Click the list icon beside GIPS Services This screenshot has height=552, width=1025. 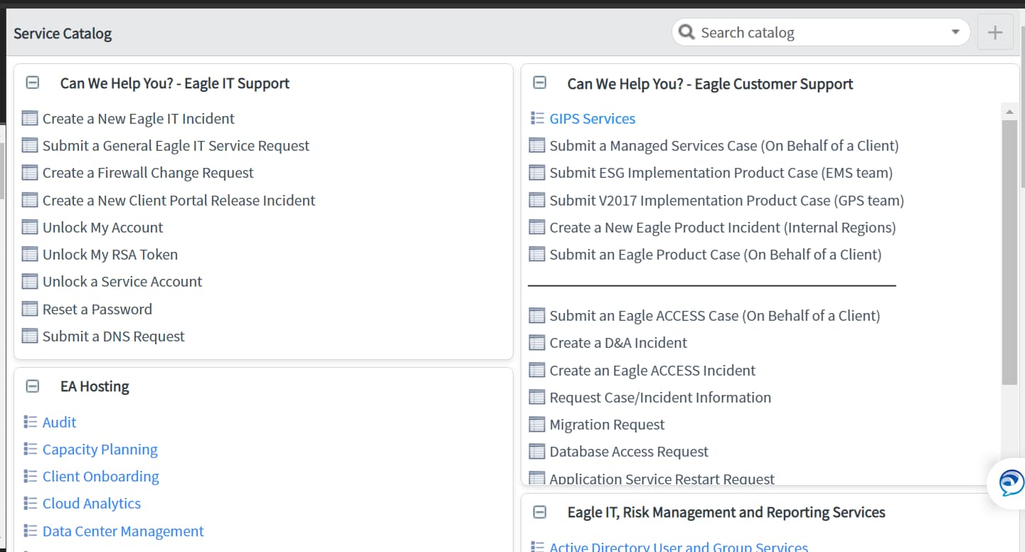pos(537,118)
